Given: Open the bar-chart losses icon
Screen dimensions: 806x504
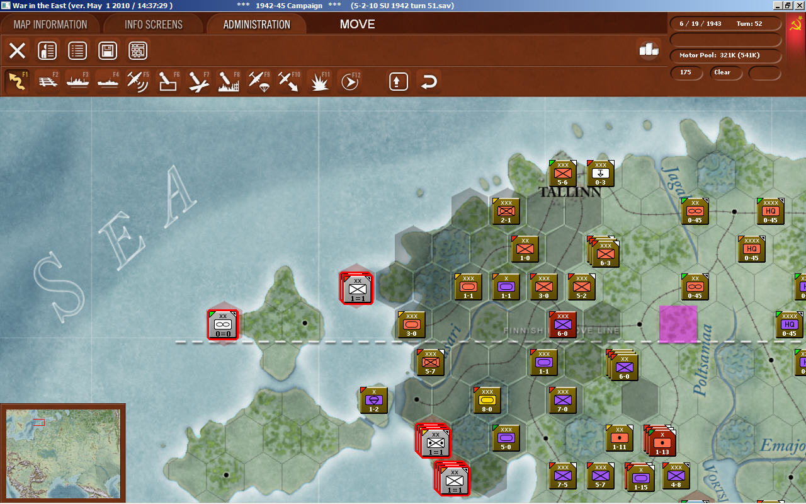Looking at the screenshot, I should [649, 50].
